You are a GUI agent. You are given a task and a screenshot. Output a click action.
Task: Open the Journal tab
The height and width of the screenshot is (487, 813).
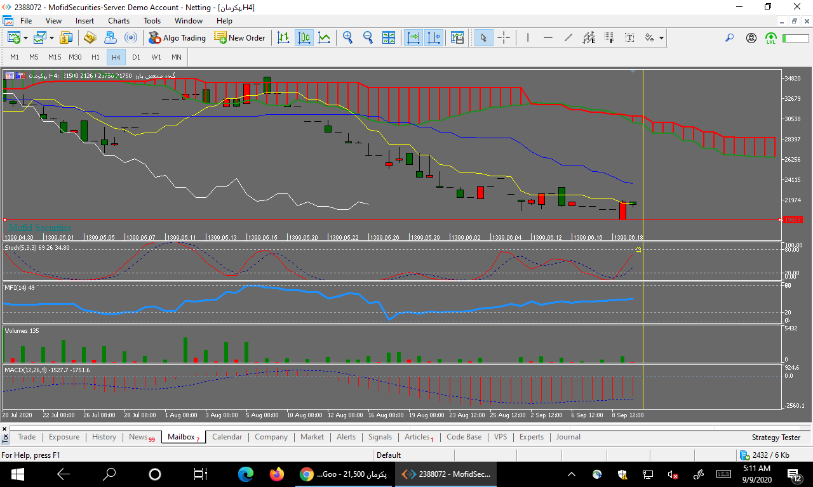(568, 437)
